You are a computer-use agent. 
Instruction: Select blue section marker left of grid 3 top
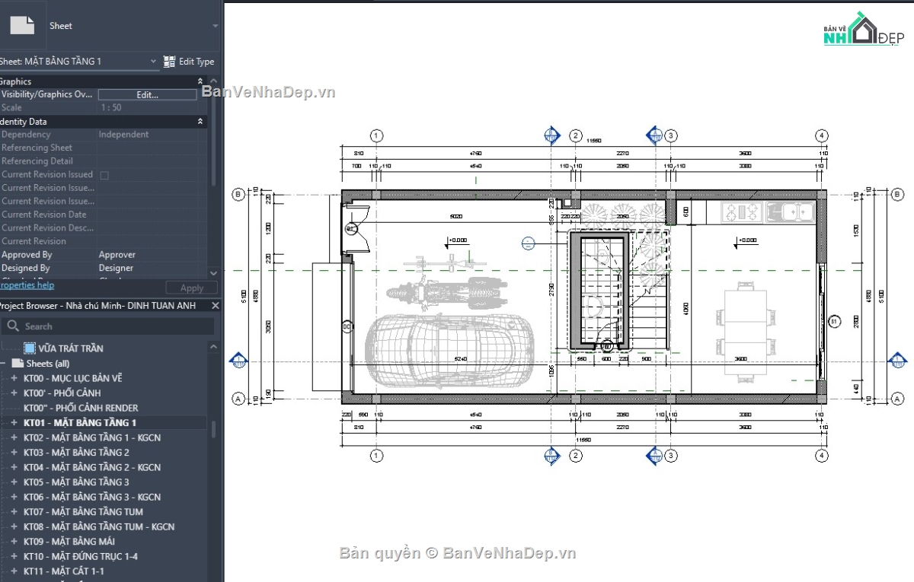[655, 136]
